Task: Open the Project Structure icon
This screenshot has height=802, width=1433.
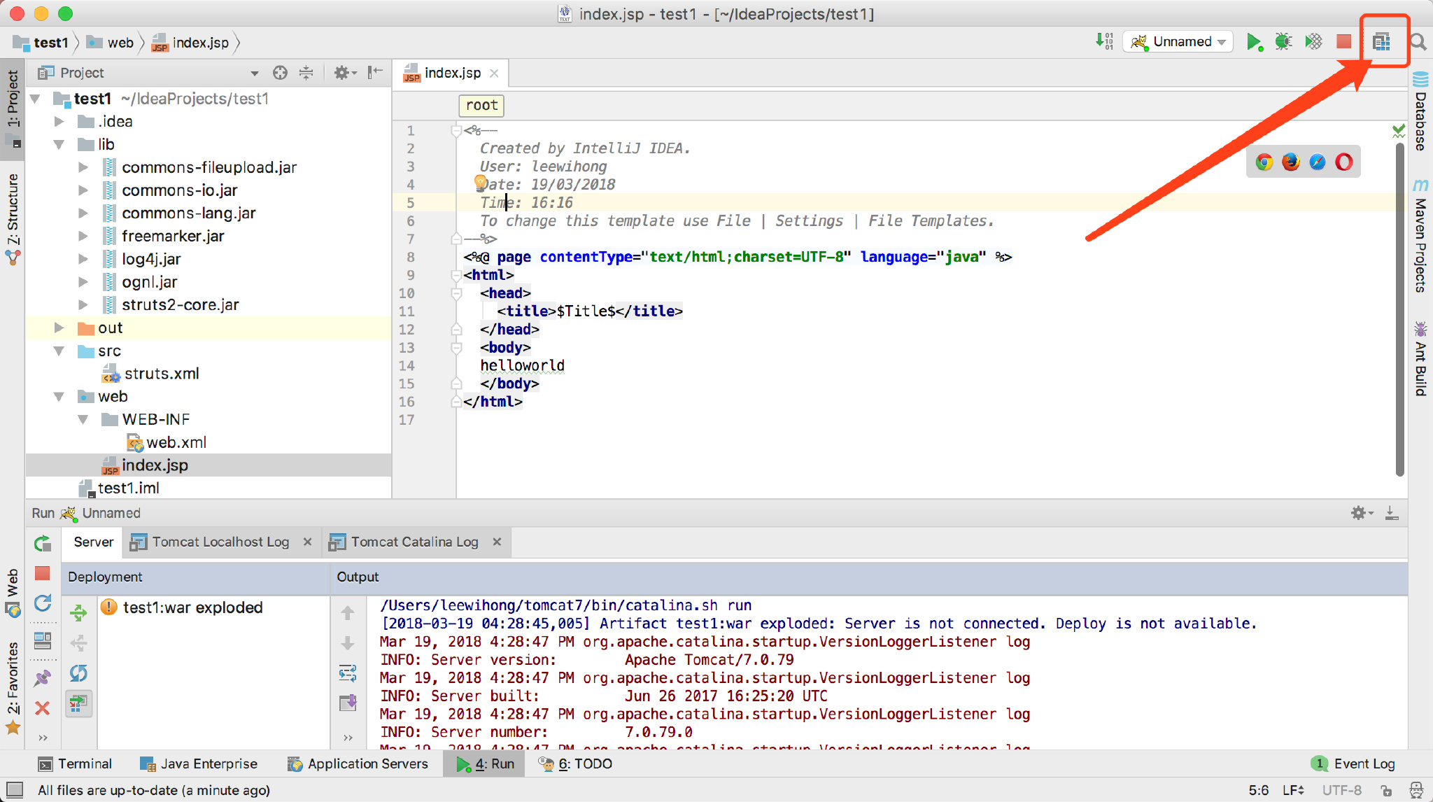Action: pyautogui.click(x=1381, y=42)
